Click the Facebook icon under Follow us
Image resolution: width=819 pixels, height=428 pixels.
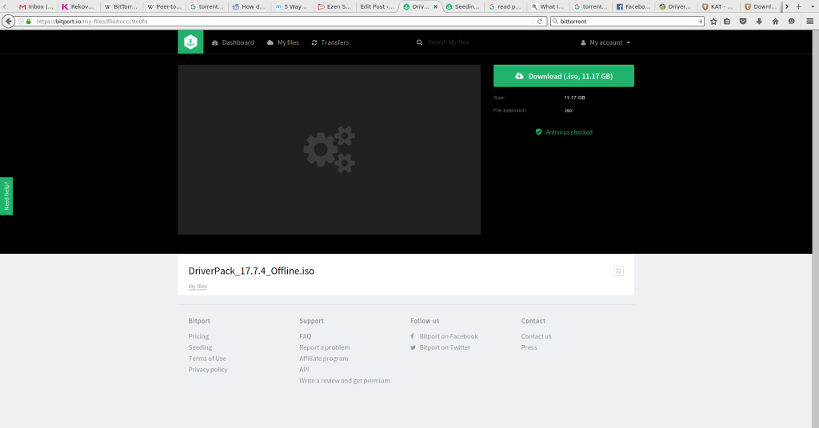tap(412, 336)
